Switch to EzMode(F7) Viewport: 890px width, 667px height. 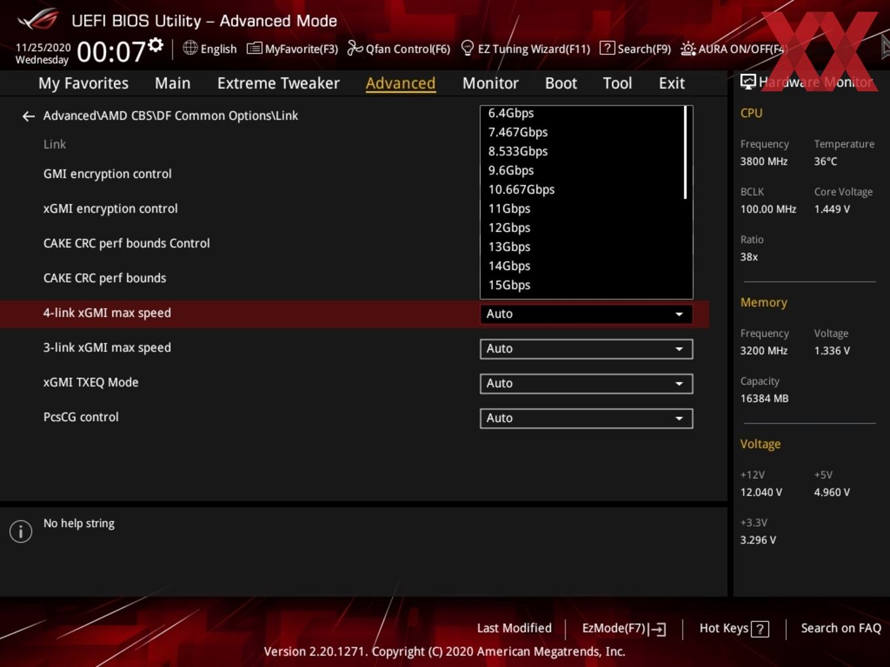click(624, 628)
